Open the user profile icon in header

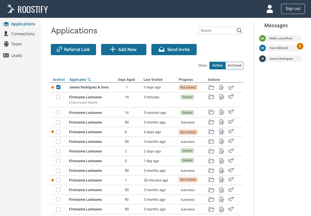pos(270,9)
